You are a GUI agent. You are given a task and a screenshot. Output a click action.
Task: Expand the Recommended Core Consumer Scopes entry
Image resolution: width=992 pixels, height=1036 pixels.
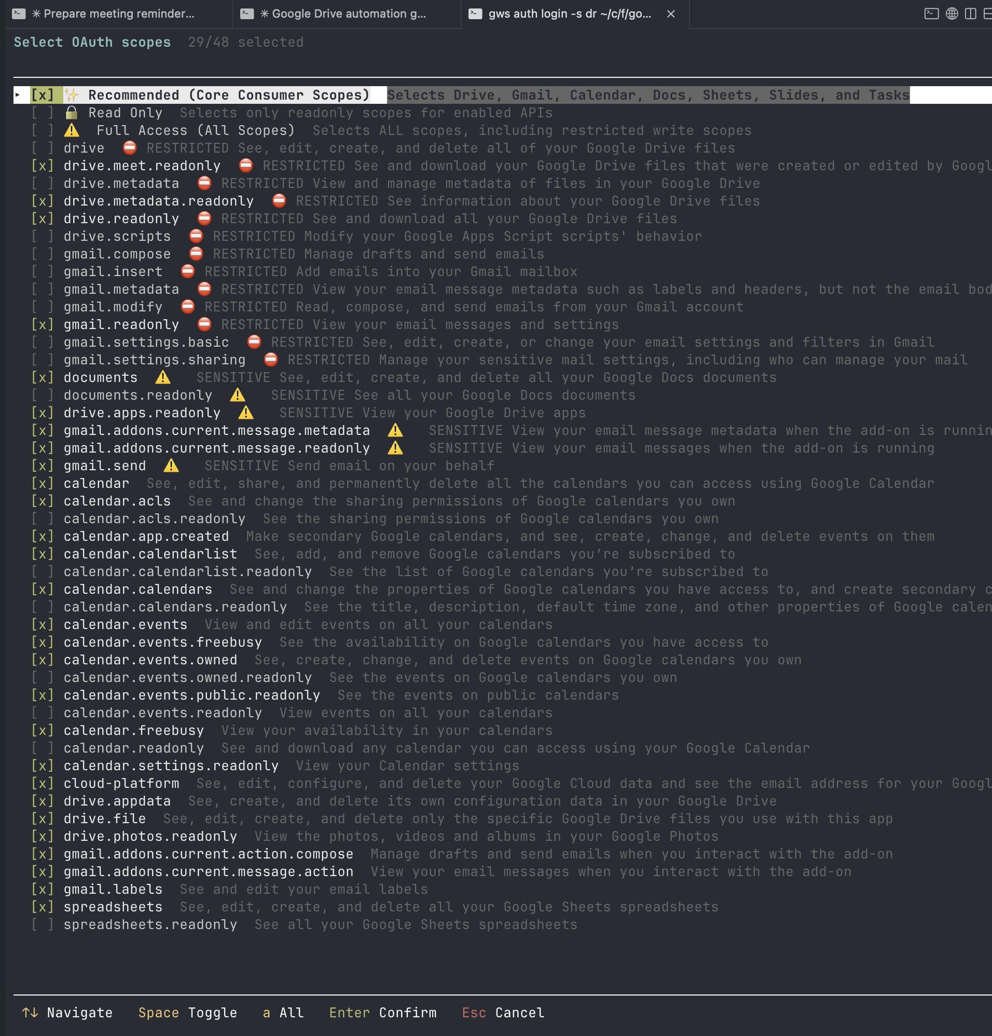click(18, 95)
